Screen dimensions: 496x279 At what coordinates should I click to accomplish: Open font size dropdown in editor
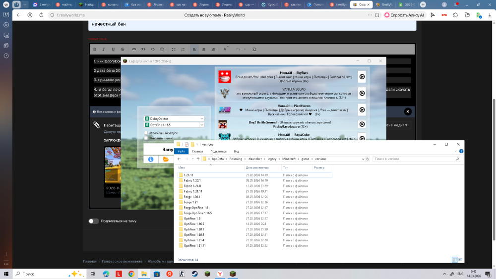tap(241, 49)
